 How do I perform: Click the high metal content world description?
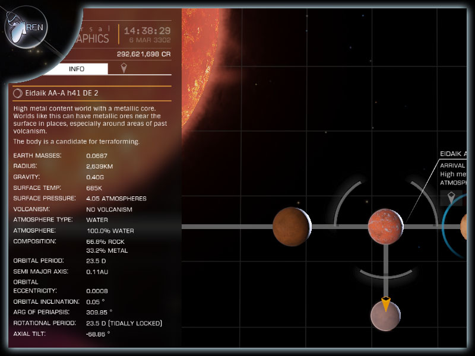pyautogui.click(x=90, y=120)
